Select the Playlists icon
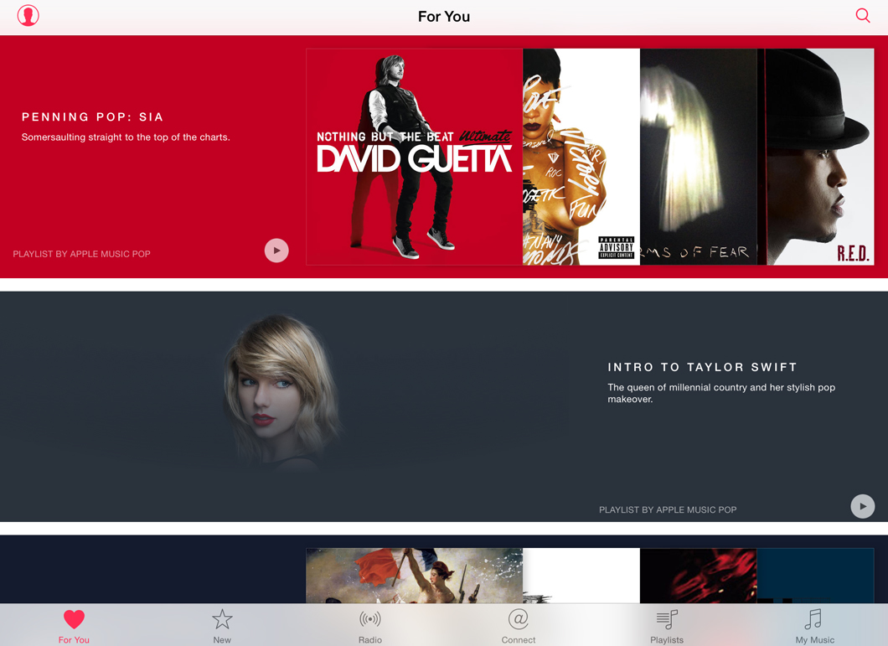The height and width of the screenshot is (646, 888). (x=666, y=618)
